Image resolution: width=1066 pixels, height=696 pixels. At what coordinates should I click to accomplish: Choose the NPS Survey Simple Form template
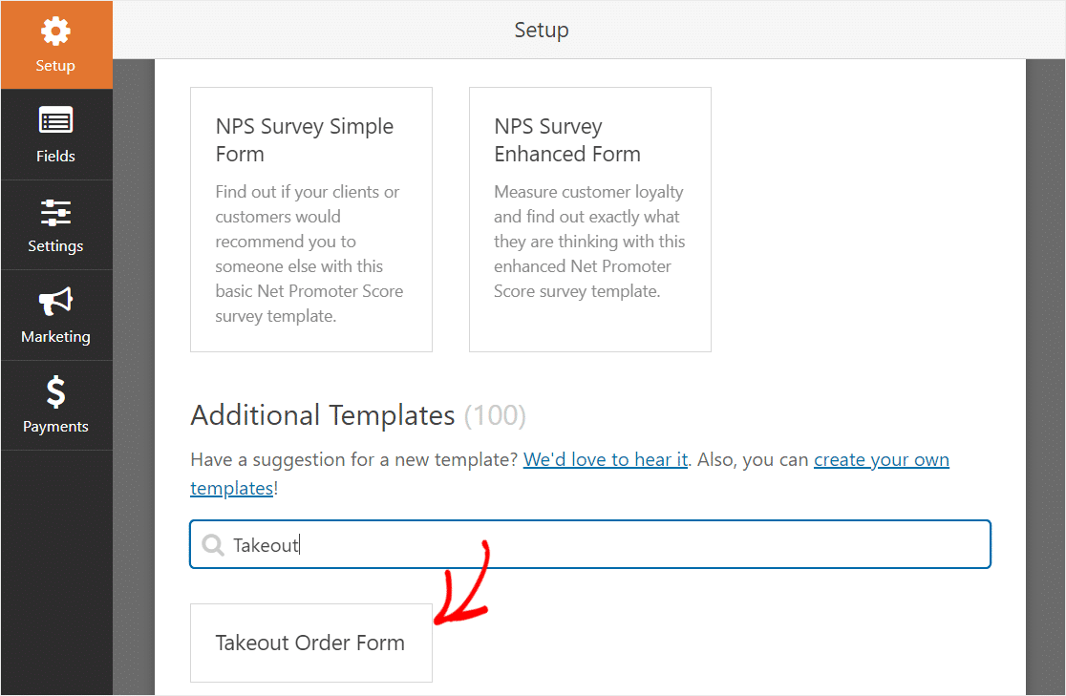[x=311, y=220]
